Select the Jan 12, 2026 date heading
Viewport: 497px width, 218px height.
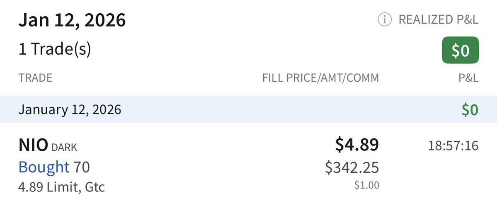tap(72, 20)
